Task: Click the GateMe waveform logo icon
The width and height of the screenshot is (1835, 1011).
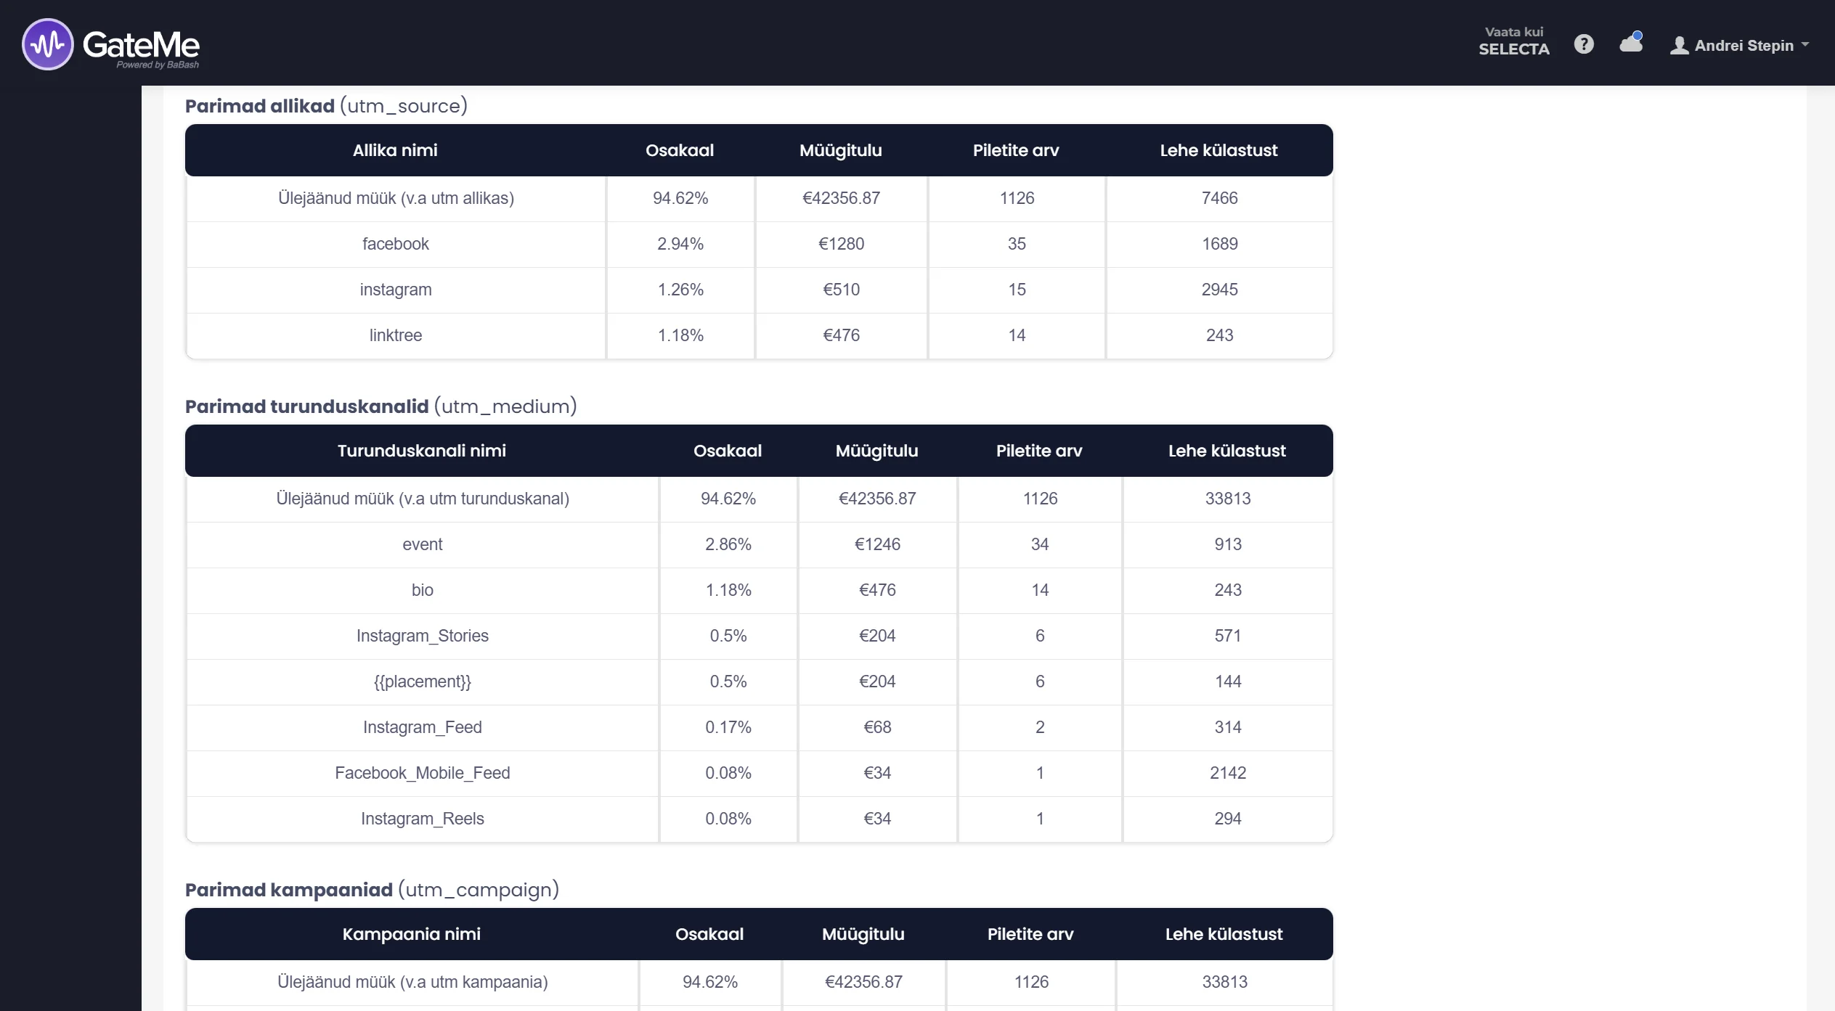Action: point(48,44)
